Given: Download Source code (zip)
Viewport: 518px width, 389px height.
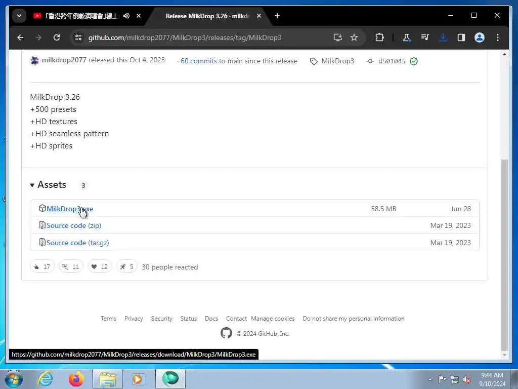Looking at the screenshot, I should point(74,225).
